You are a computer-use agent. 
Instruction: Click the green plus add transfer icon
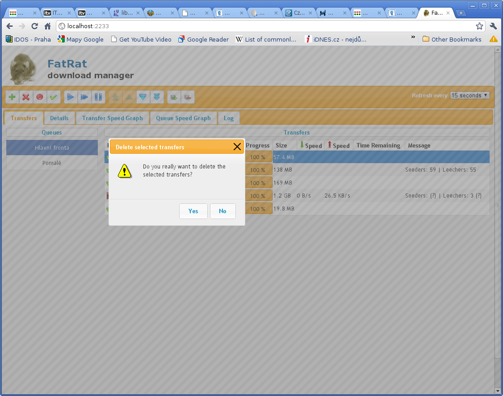tap(12, 97)
